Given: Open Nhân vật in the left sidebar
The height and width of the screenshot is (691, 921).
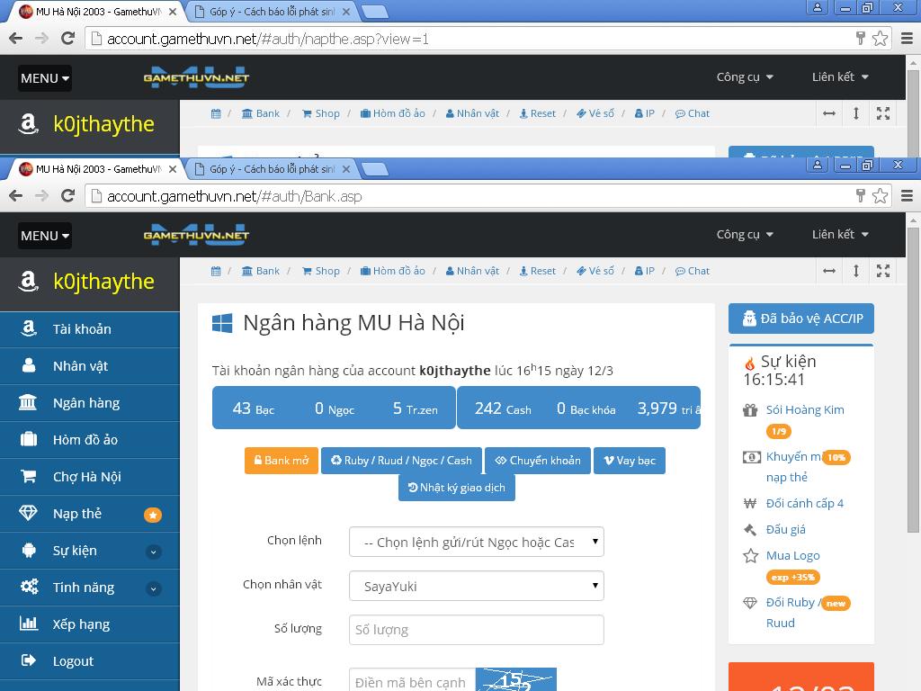Looking at the screenshot, I should click(x=90, y=366).
